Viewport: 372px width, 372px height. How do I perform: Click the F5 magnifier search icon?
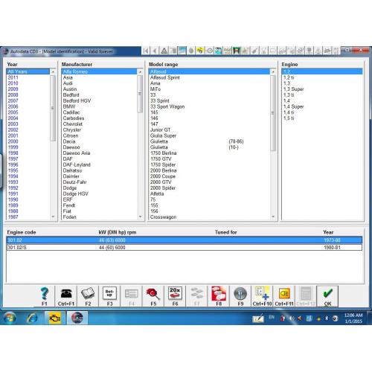153,296
